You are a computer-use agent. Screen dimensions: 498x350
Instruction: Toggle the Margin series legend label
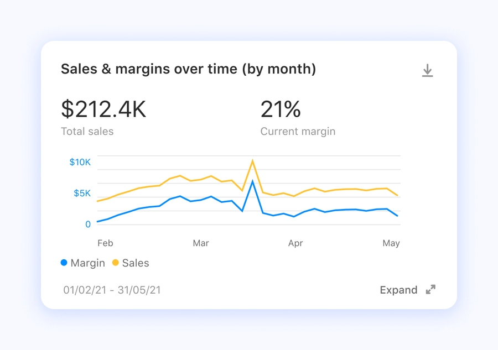click(x=87, y=263)
